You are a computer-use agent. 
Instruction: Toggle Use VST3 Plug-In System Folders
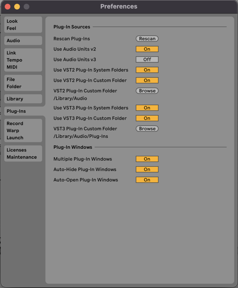147,108
